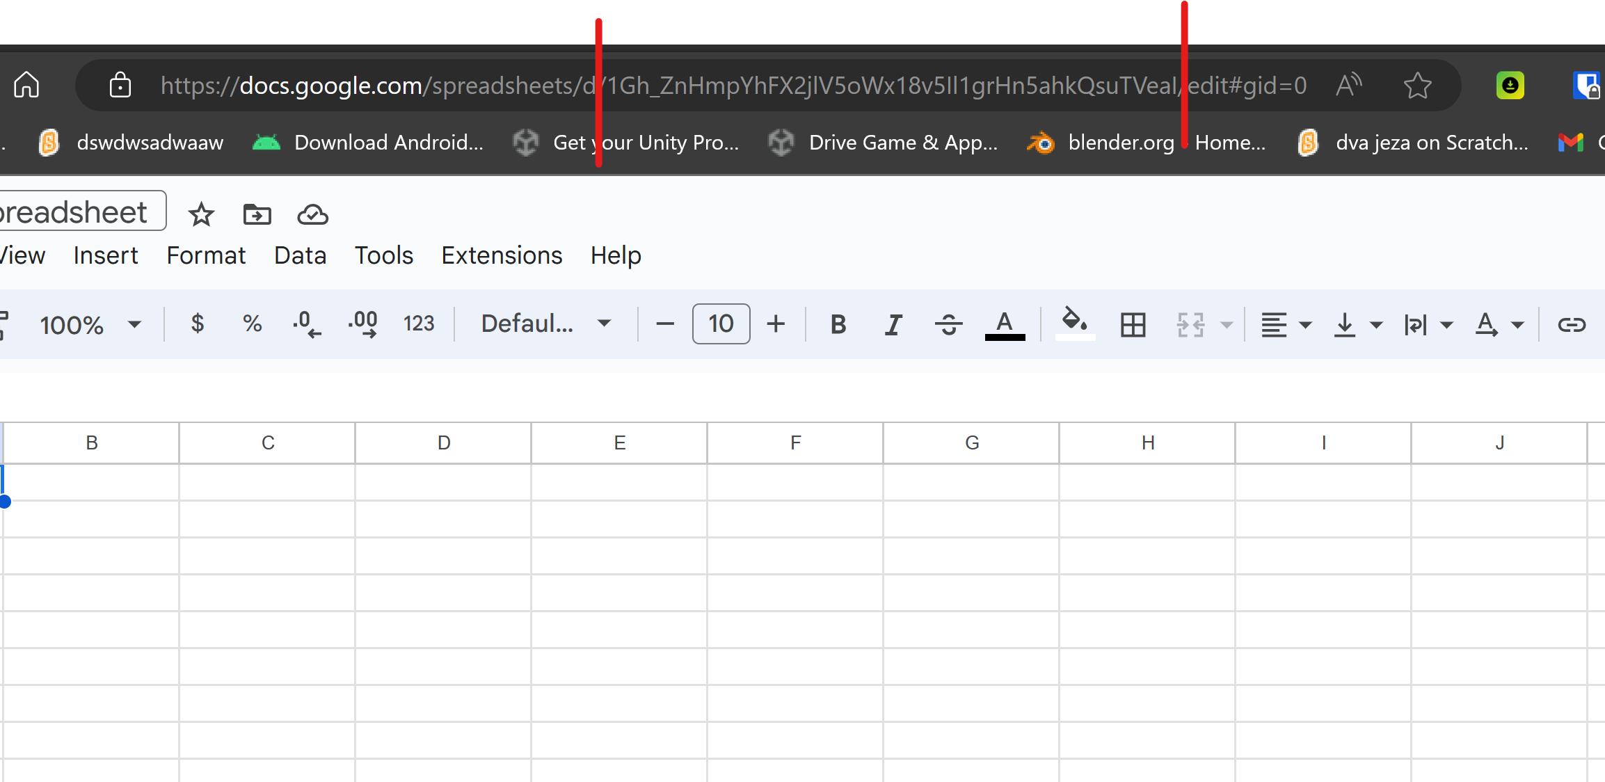Toggle strikethrough formatting

point(948,324)
